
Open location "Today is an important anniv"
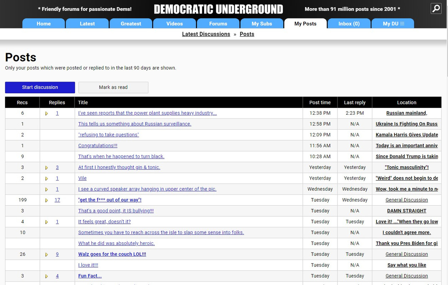[407, 146]
